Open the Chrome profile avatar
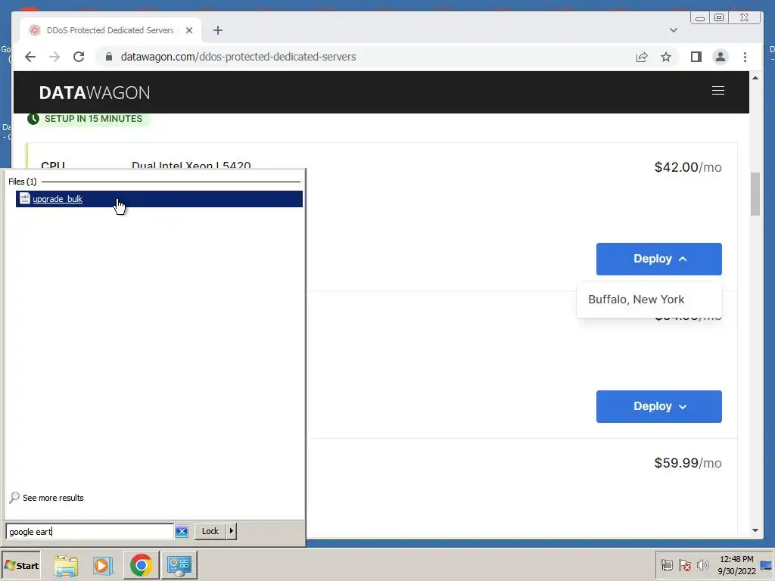This screenshot has width=775, height=581. click(x=721, y=57)
